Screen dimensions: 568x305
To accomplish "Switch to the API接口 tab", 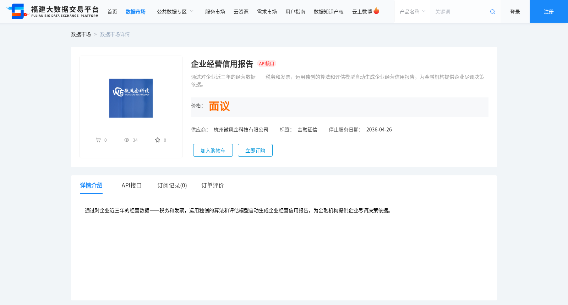I will tap(132, 185).
